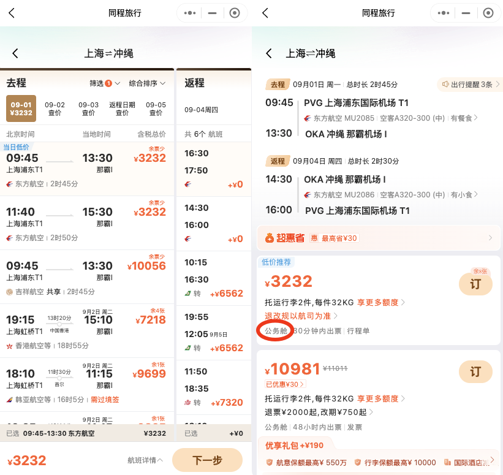503x475 pixels.
Task: Go back from right 上海⇌冲绳 detail page
Action: coord(269,53)
